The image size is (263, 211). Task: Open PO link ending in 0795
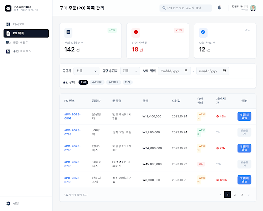point(72,148)
